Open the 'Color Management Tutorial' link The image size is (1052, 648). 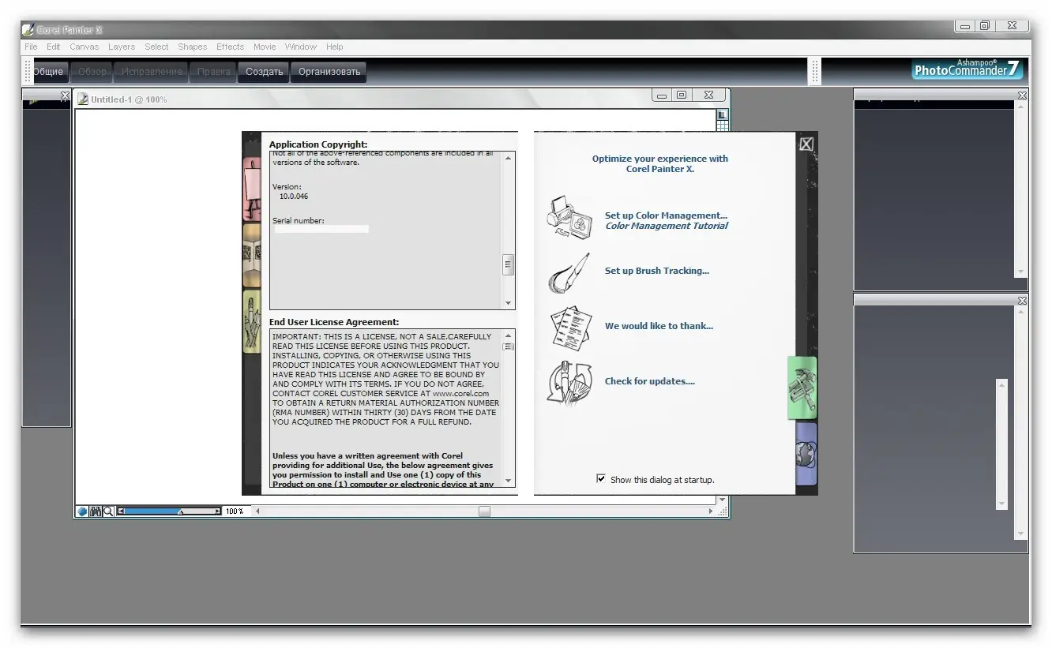tap(667, 226)
